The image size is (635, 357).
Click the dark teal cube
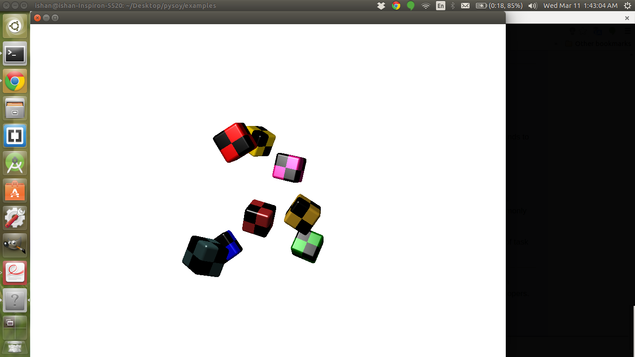pyautogui.click(x=203, y=257)
